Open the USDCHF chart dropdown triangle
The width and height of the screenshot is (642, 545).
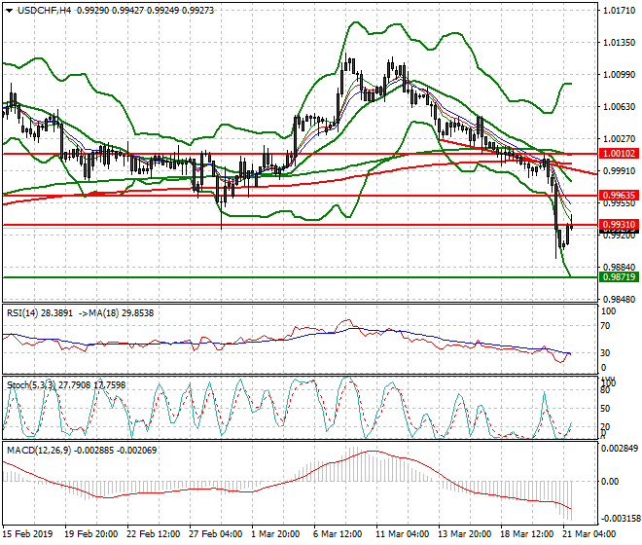tap(9, 11)
